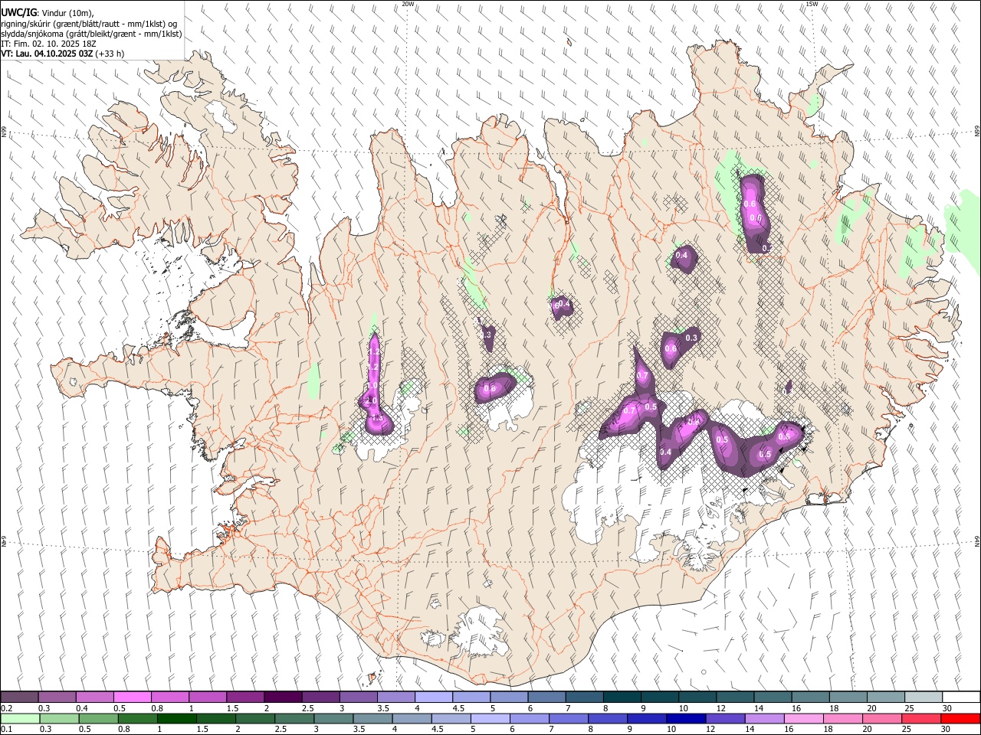Pick the 18 pink swatch in the bottom legend row
This screenshot has height=735, width=981.
tap(843, 719)
